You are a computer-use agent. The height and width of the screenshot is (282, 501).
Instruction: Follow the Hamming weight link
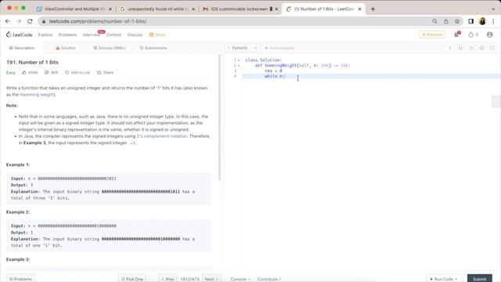(37, 95)
